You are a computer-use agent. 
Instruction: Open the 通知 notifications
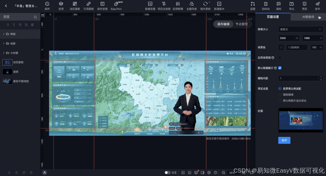pos(279,6)
